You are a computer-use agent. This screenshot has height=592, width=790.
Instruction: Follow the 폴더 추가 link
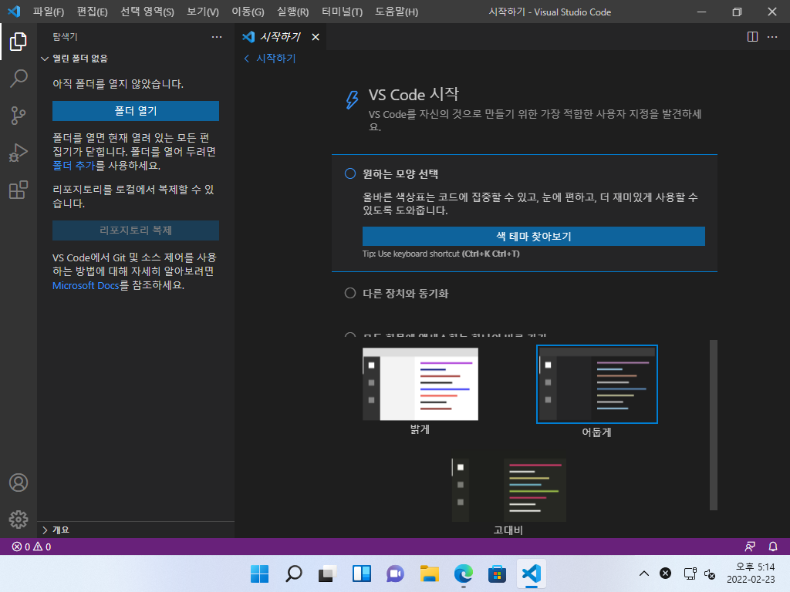(73, 166)
